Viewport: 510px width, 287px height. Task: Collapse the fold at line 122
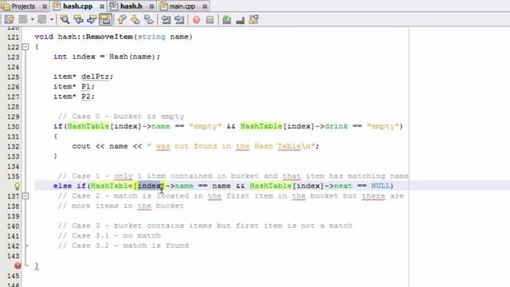point(25,47)
